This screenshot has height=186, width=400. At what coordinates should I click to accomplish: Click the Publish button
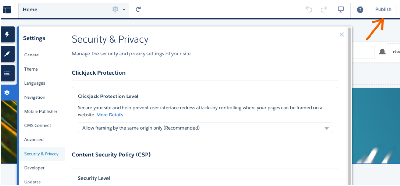click(x=383, y=9)
